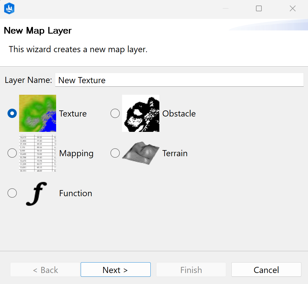Image resolution: width=308 pixels, height=284 pixels.
Task: Cancel the New Map Layer wizard
Action: (x=266, y=270)
